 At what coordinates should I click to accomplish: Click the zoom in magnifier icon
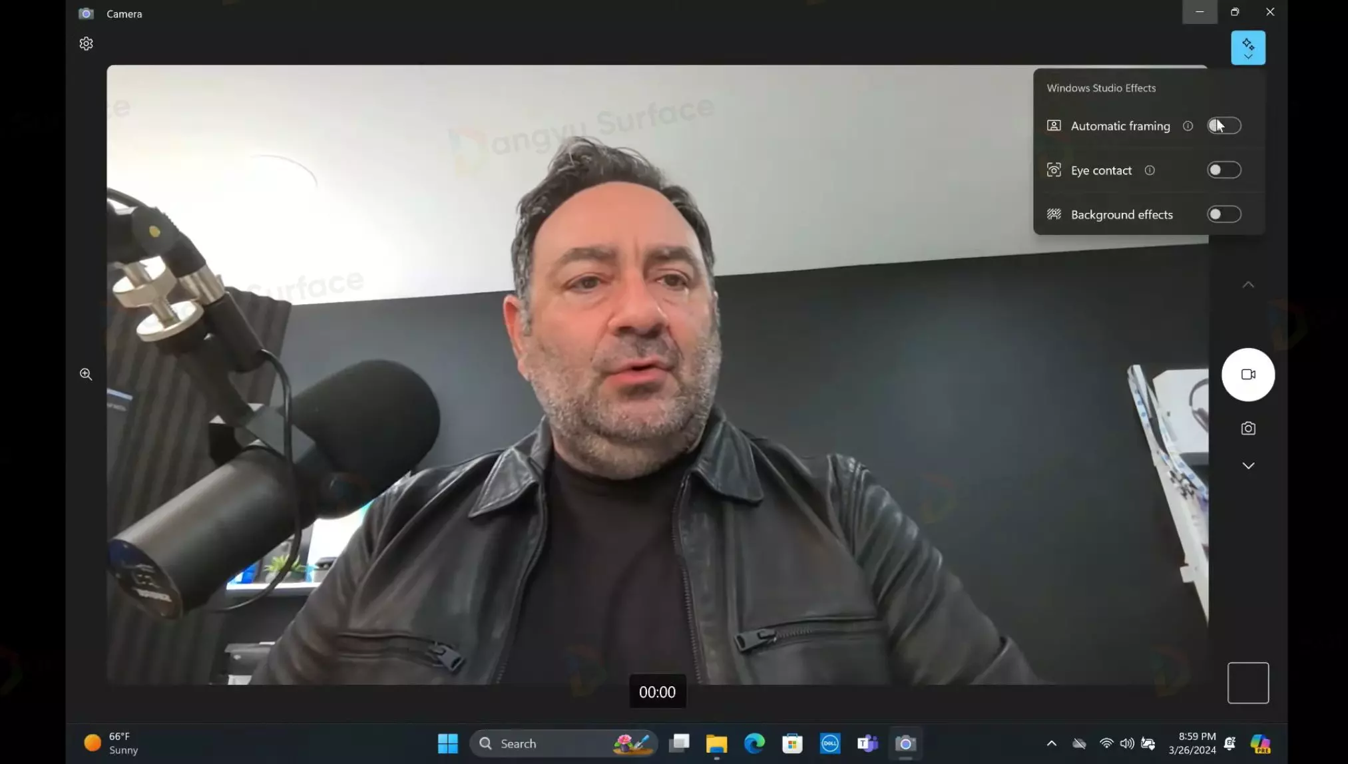(x=86, y=374)
